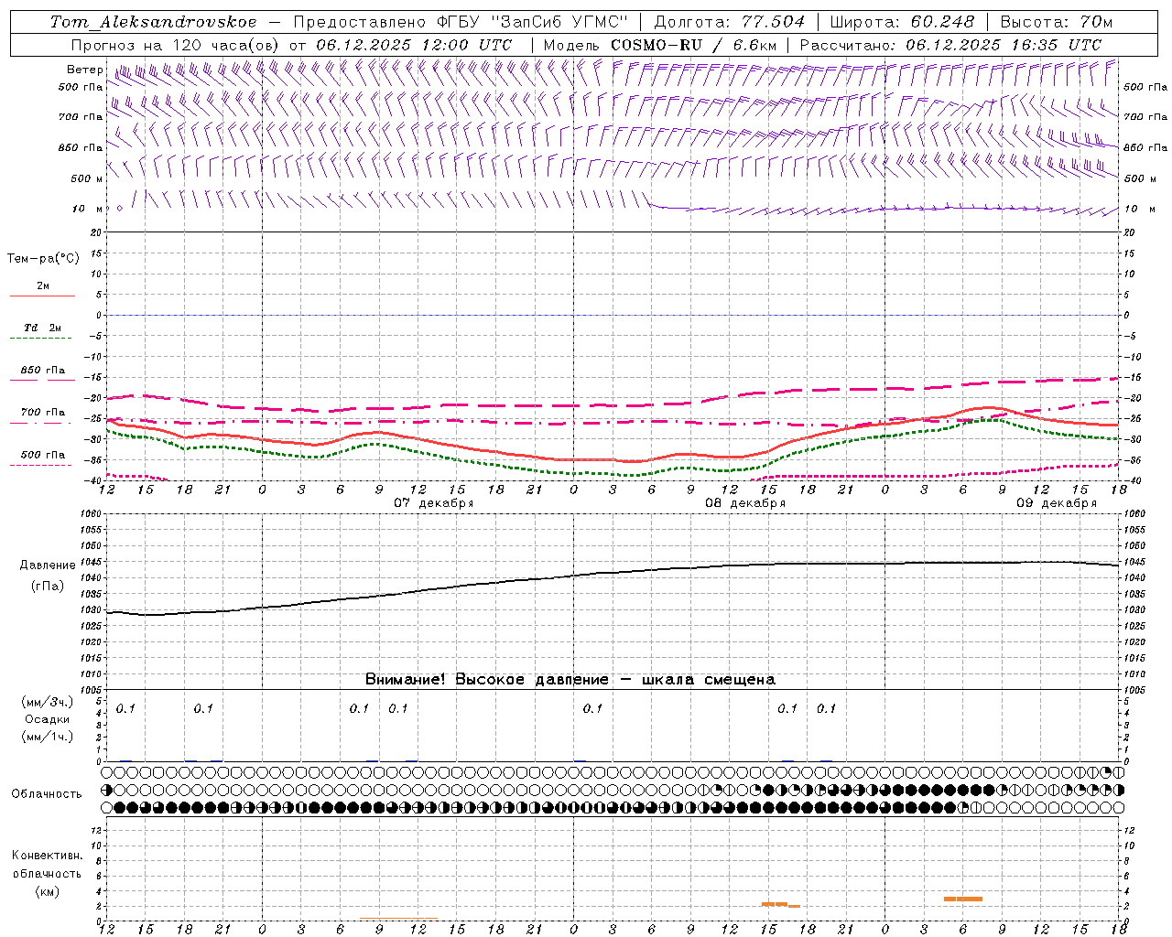Click the (мм/1ч.) precipitation unit label
Viewport: 1172px width, 937px height.
(48, 737)
